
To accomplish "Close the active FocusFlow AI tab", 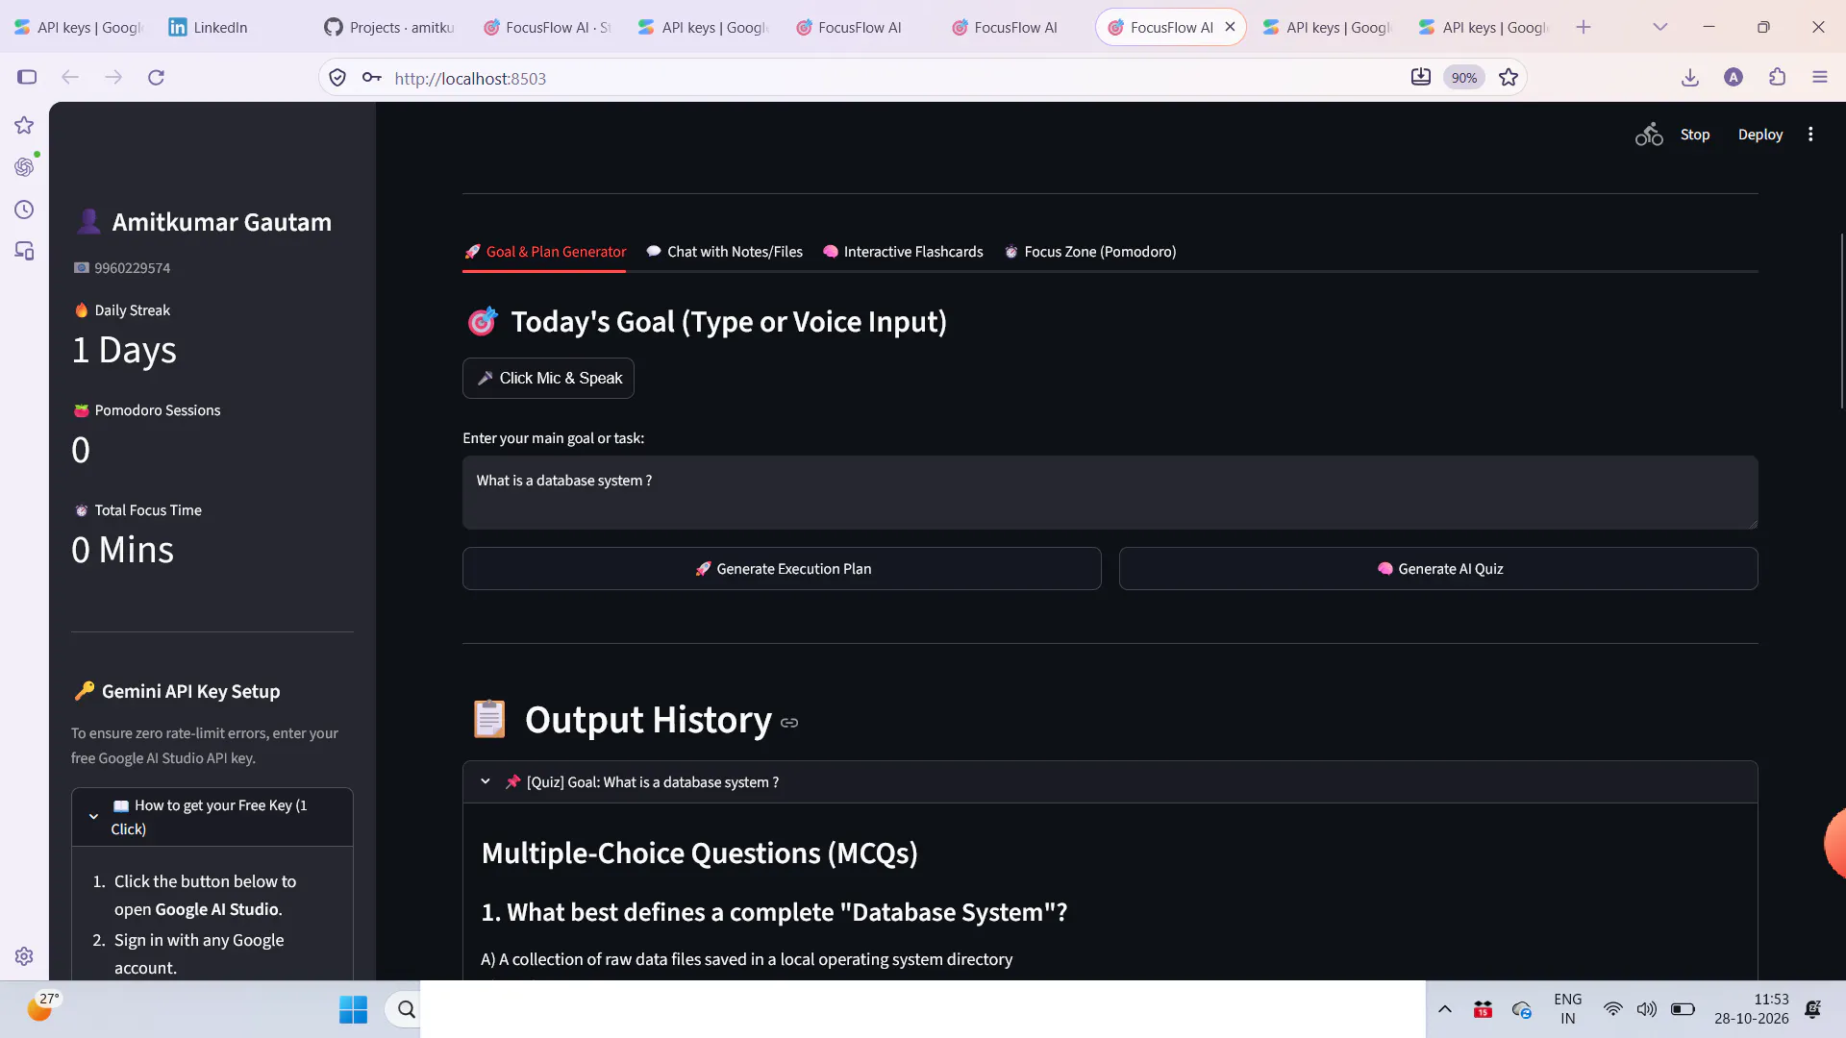I will [x=1230, y=27].
